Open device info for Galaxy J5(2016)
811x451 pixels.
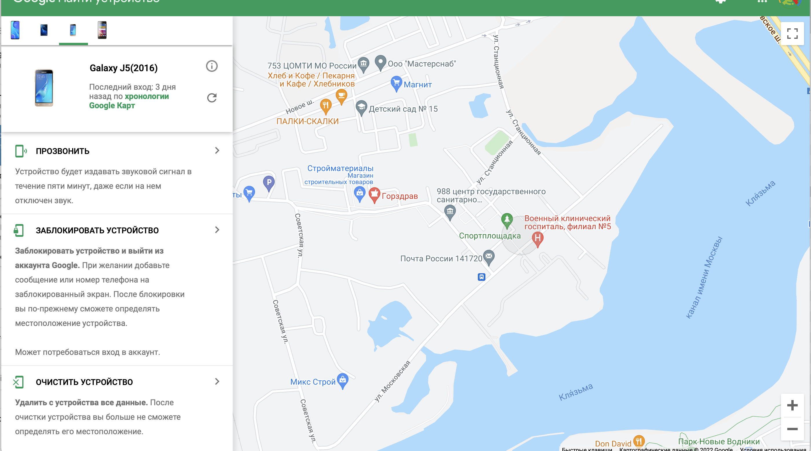pyautogui.click(x=212, y=66)
